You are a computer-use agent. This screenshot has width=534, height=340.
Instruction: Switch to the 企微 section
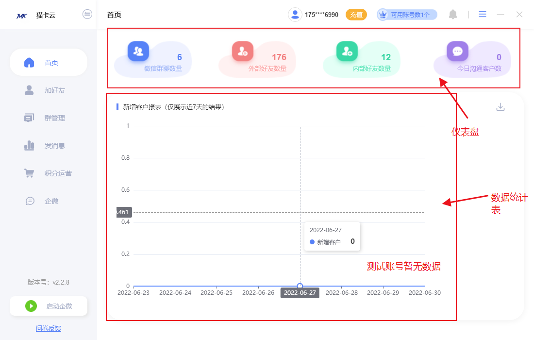coord(49,201)
